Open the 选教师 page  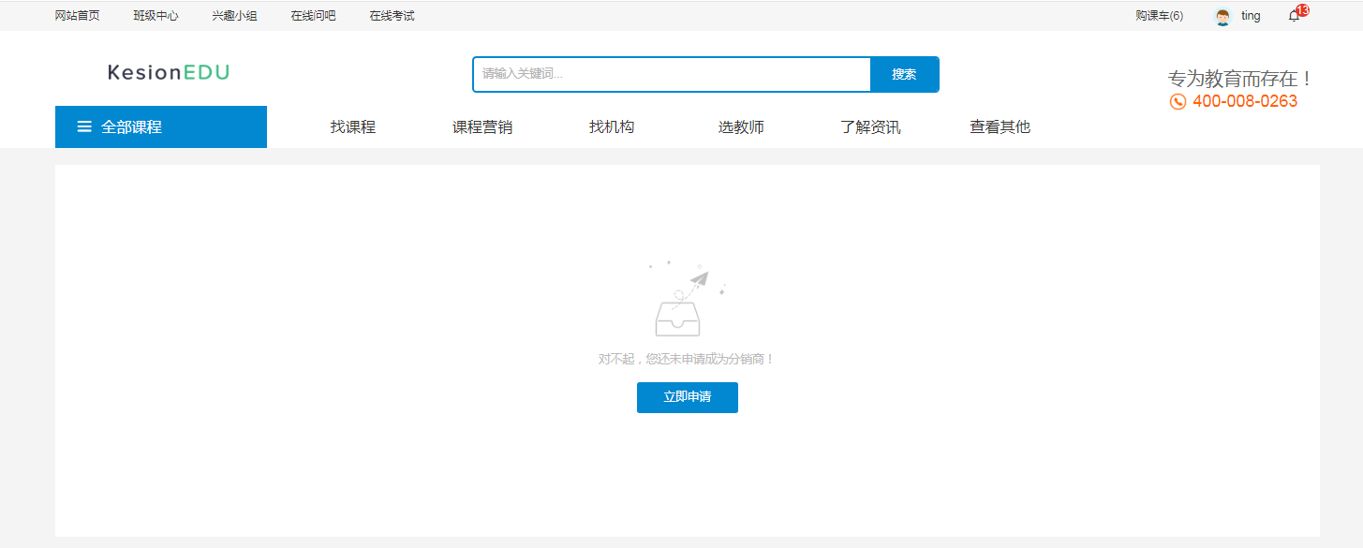(741, 127)
